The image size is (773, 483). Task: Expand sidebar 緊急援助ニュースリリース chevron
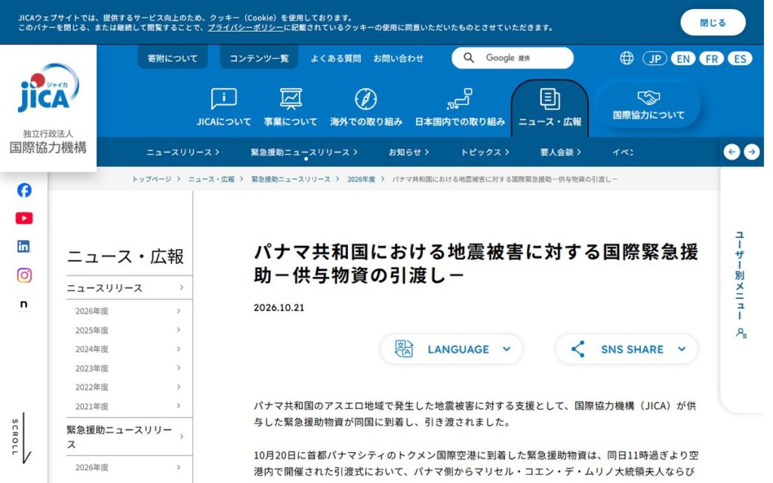click(181, 437)
